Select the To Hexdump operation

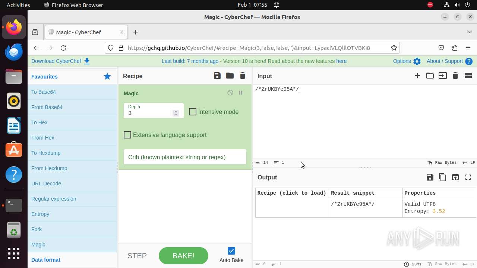click(72, 153)
